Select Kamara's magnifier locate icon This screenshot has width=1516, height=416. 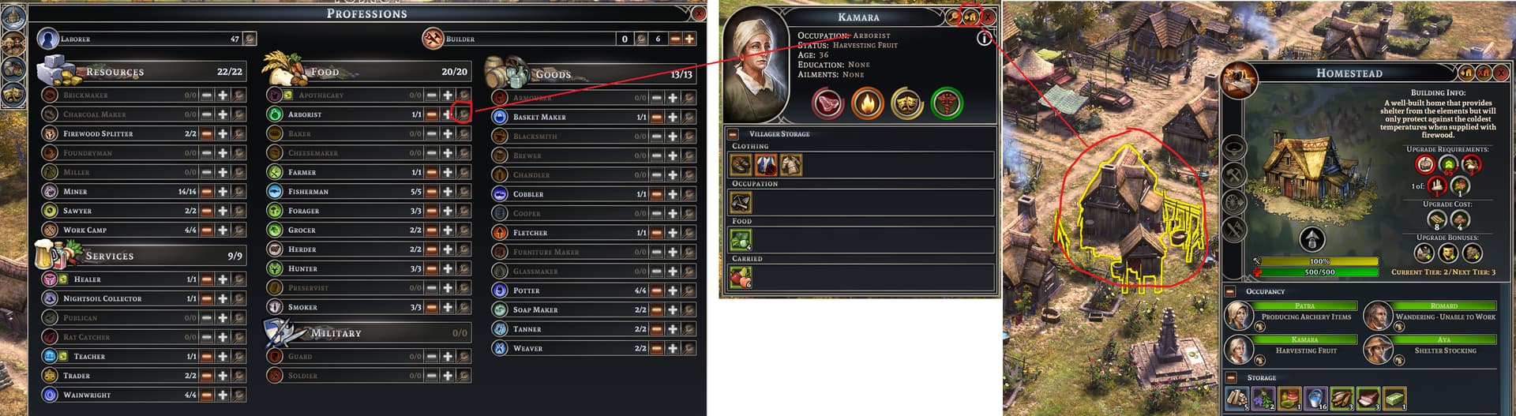pyautogui.click(x=955, y=17)
